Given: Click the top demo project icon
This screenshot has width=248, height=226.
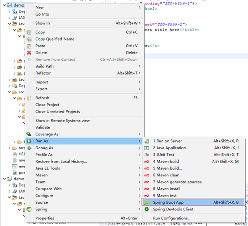Looking at the screenshot, I should [10, 5].
